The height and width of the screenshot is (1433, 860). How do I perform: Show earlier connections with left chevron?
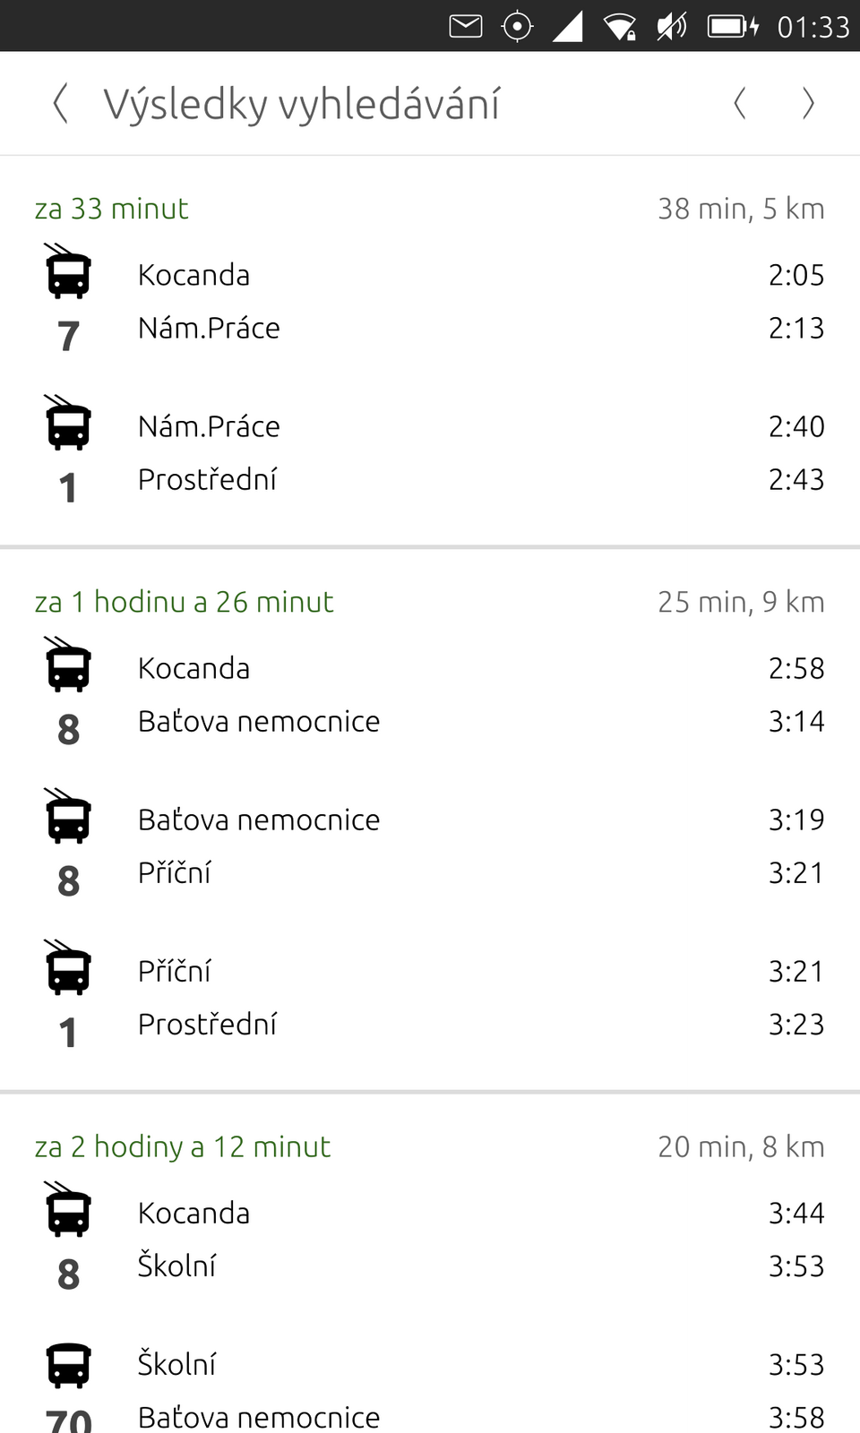point(740,104)
